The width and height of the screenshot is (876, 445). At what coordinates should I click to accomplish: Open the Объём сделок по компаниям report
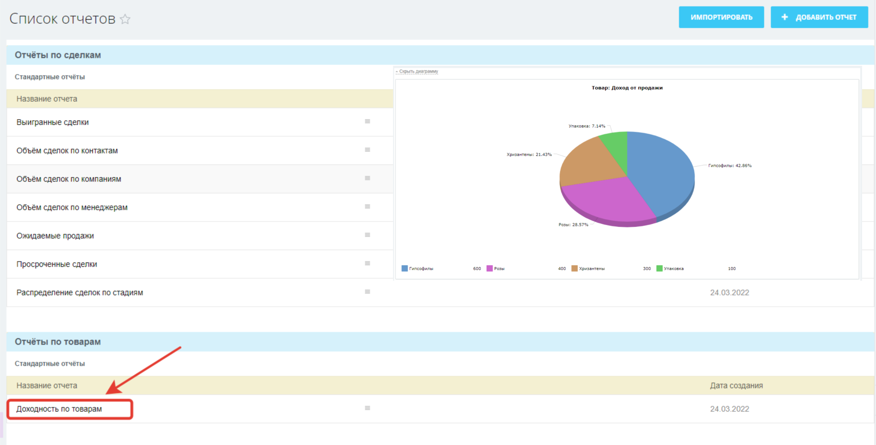[69, 179]
